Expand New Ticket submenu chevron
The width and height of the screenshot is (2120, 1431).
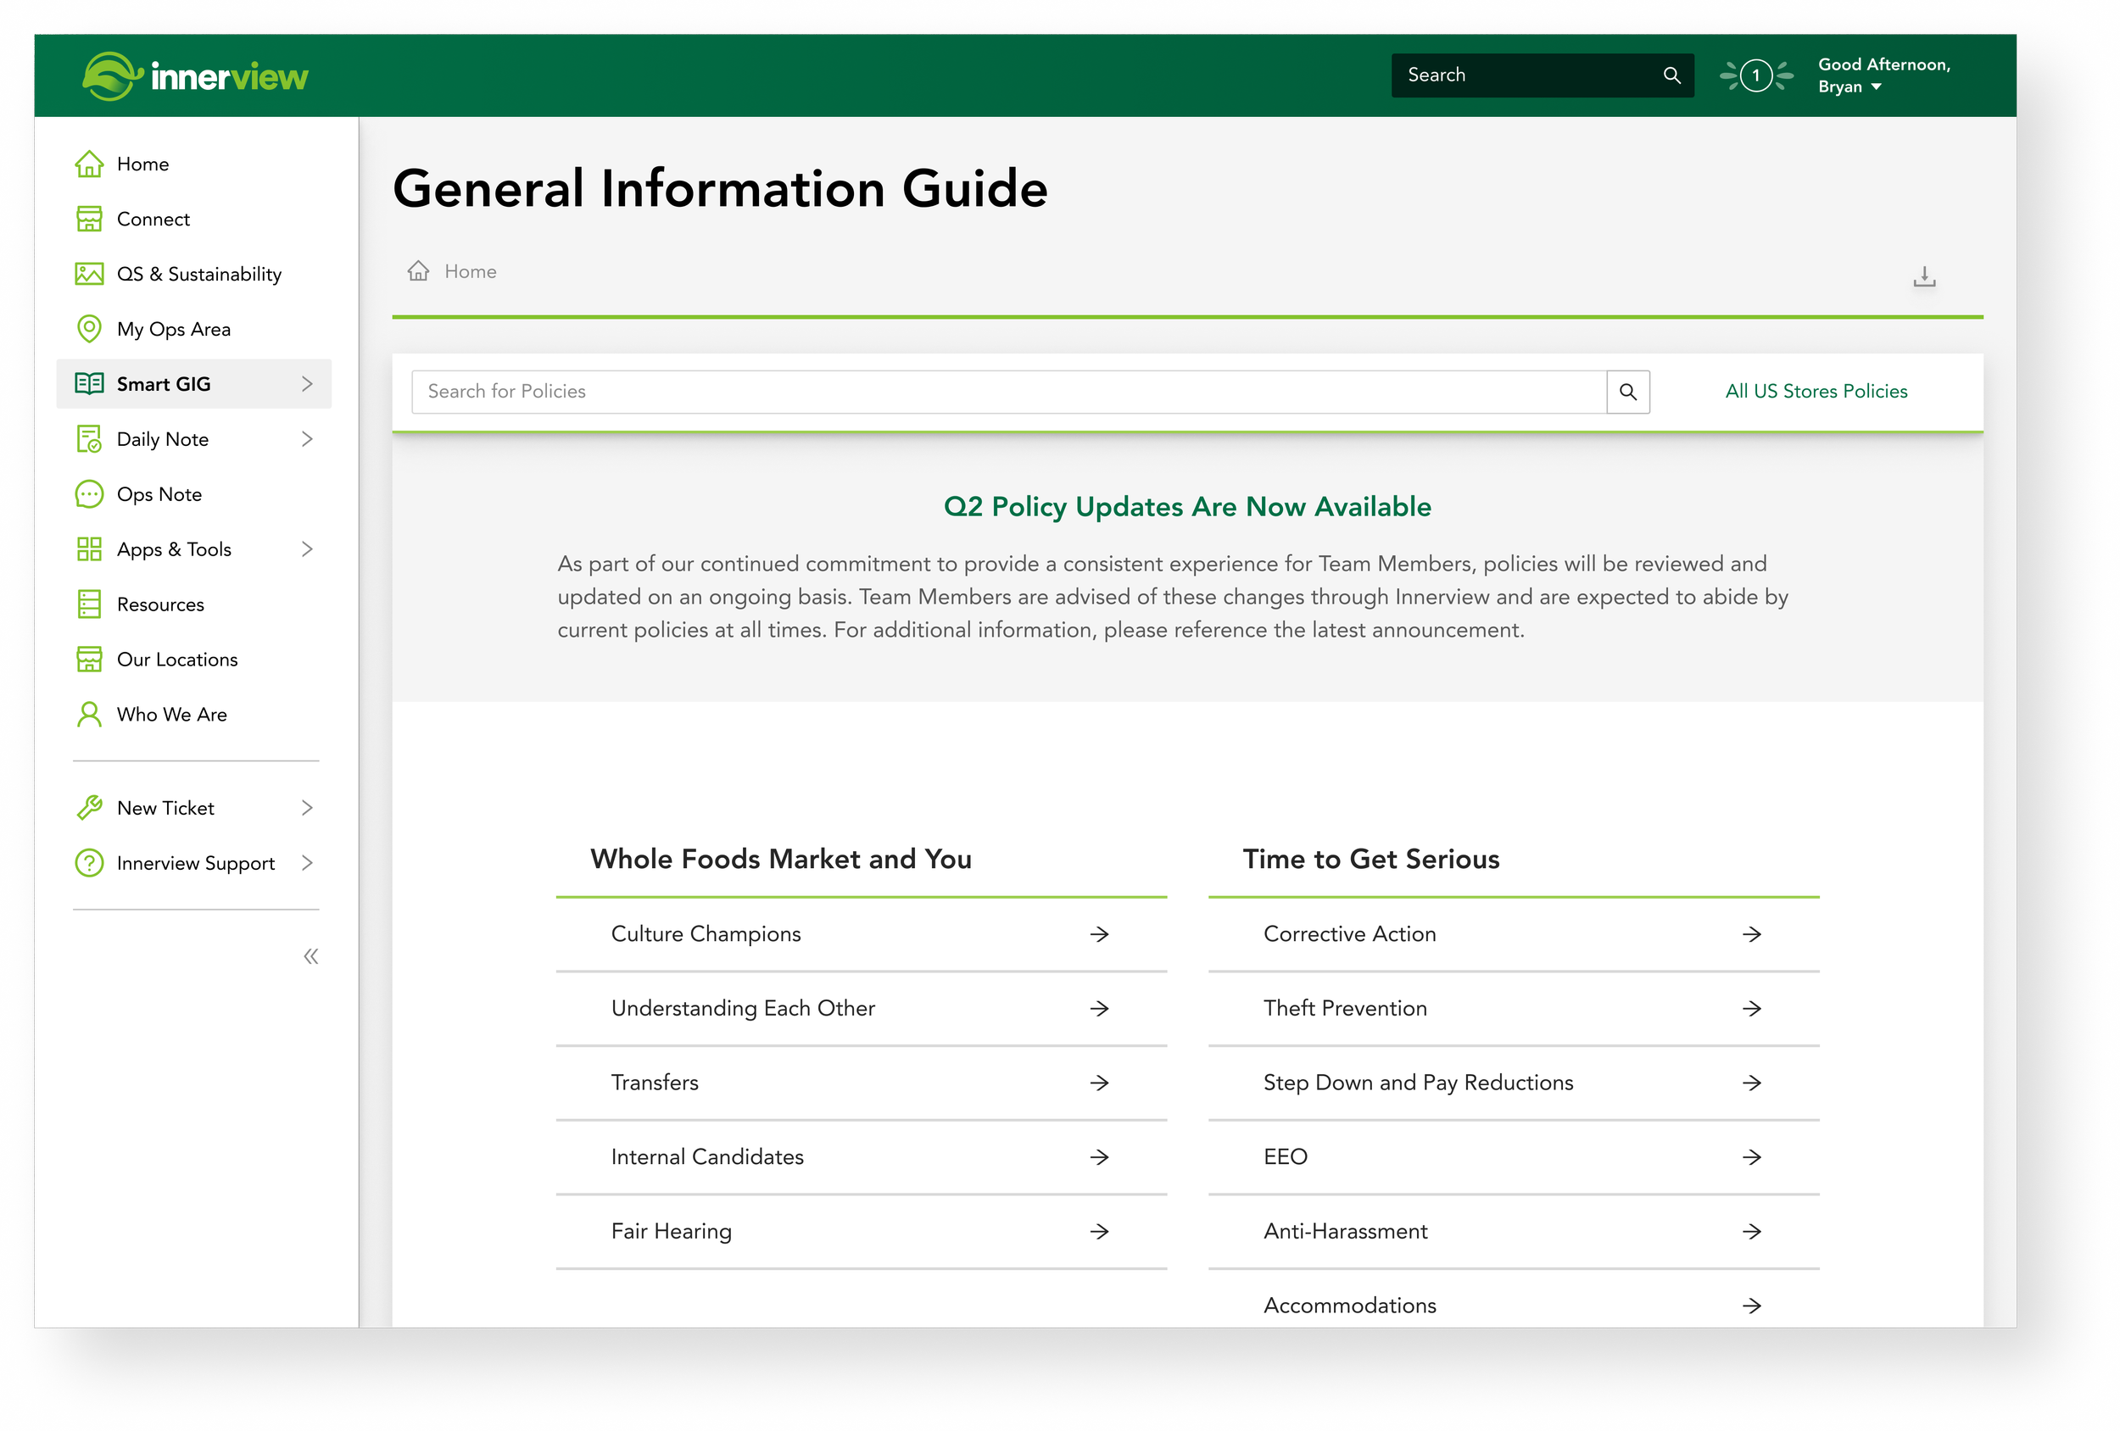click(308, 808)
